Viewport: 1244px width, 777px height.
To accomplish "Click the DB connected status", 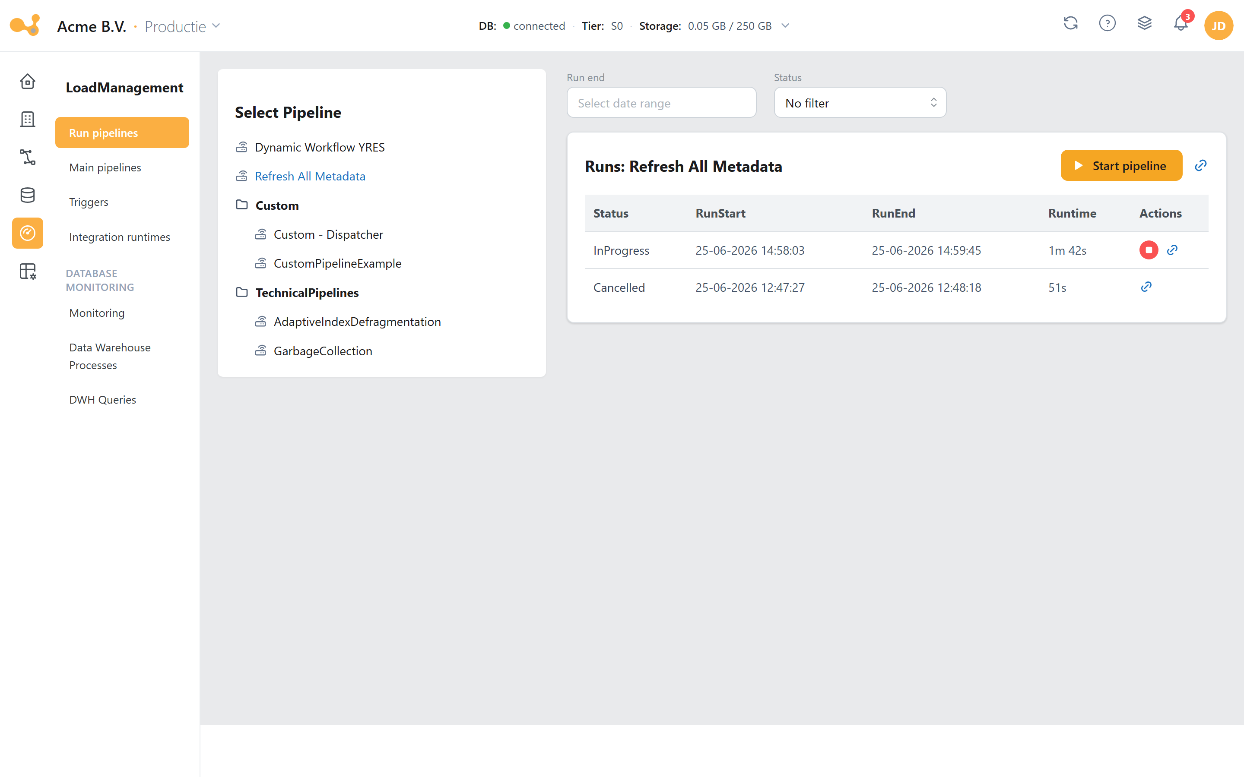I will (522, 26).
